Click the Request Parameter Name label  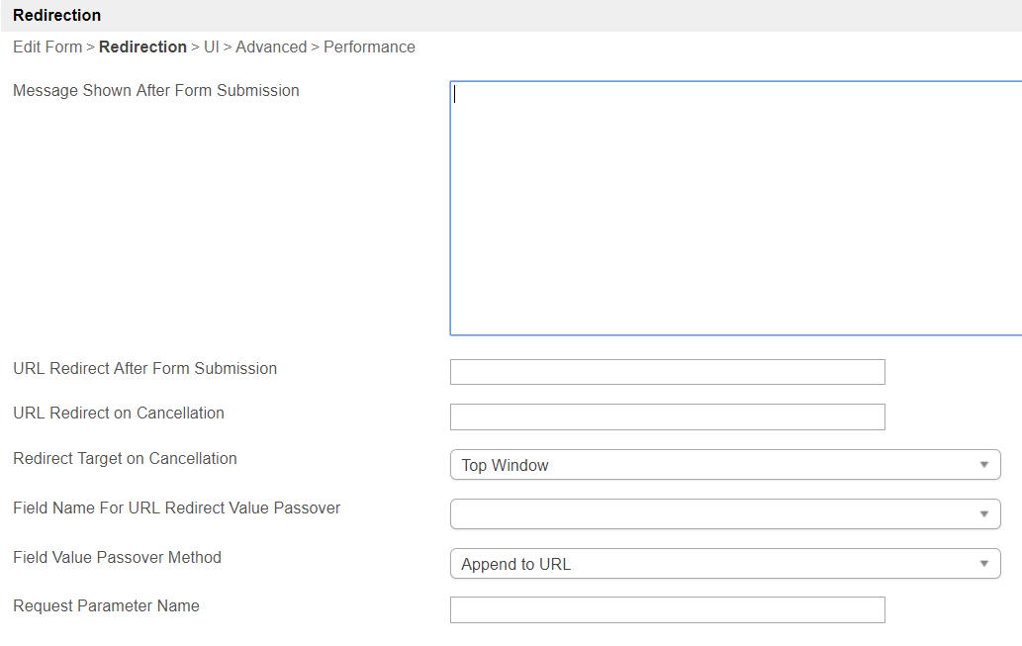tap(106, 606)
